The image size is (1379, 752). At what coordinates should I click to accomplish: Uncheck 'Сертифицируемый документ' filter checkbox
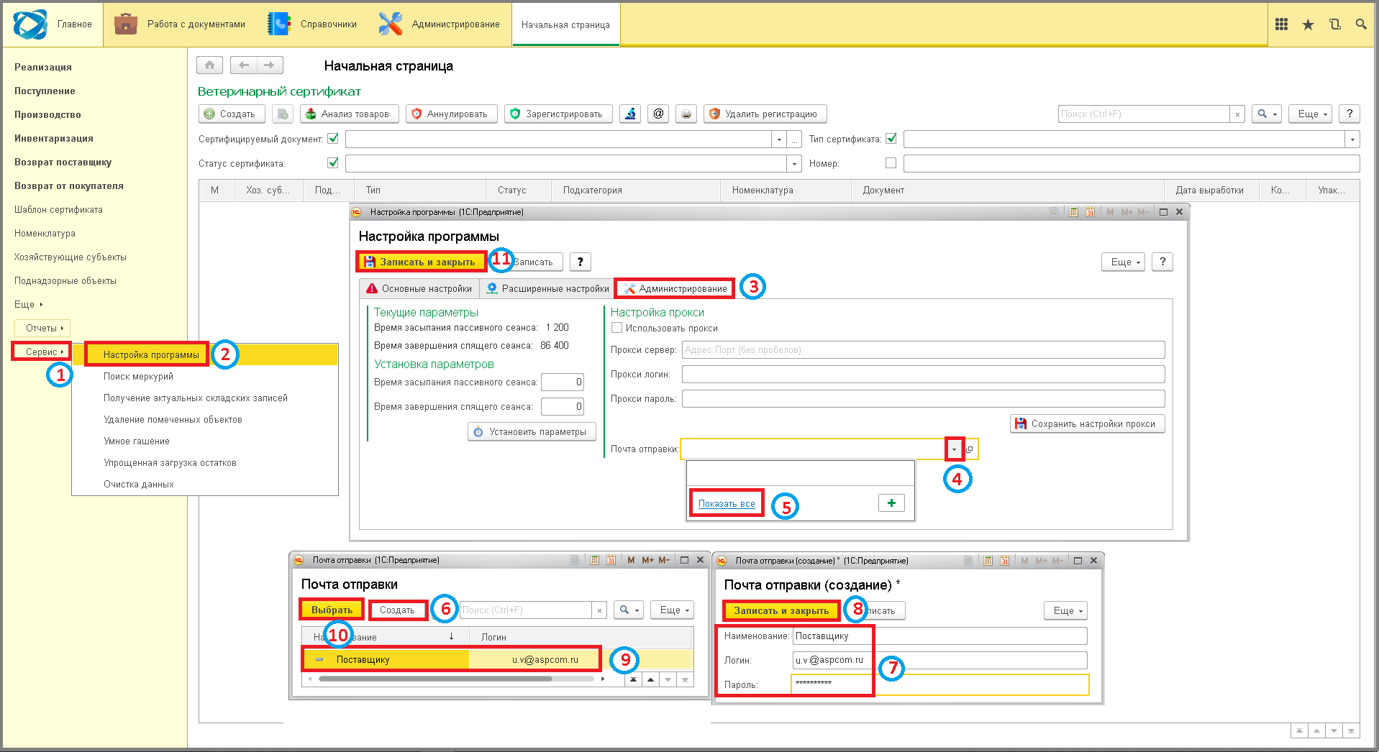click(x=333, y=138)
